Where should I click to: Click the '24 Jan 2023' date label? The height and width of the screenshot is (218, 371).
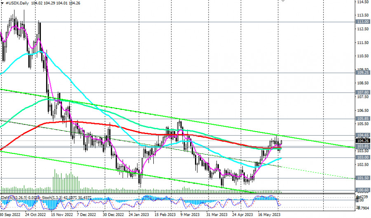(x=139, y=214)
